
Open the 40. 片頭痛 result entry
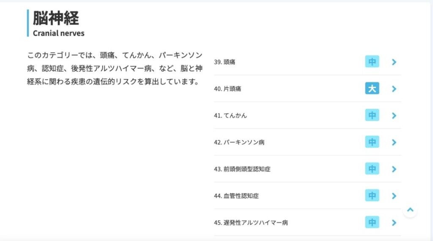click(x=227, y=89)
